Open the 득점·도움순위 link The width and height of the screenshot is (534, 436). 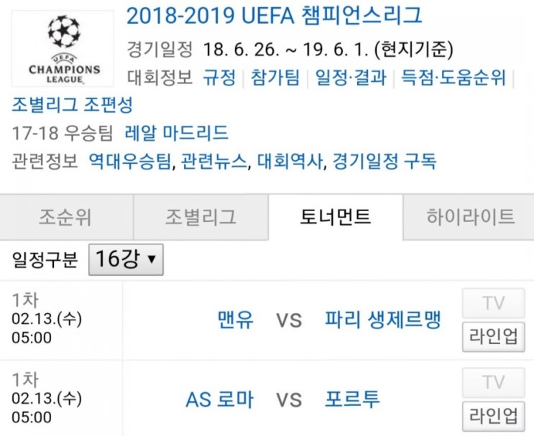[x=454, y=78]
